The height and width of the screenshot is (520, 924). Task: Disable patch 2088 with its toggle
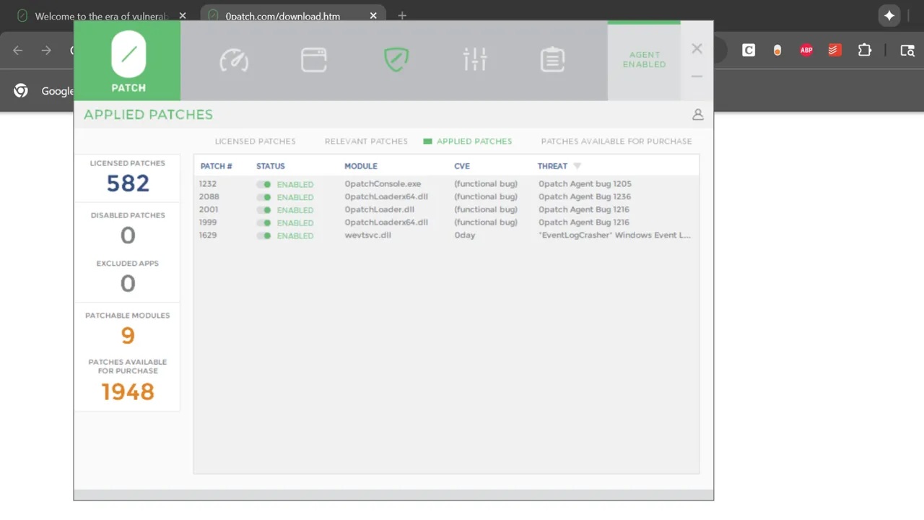click(264, 197)
